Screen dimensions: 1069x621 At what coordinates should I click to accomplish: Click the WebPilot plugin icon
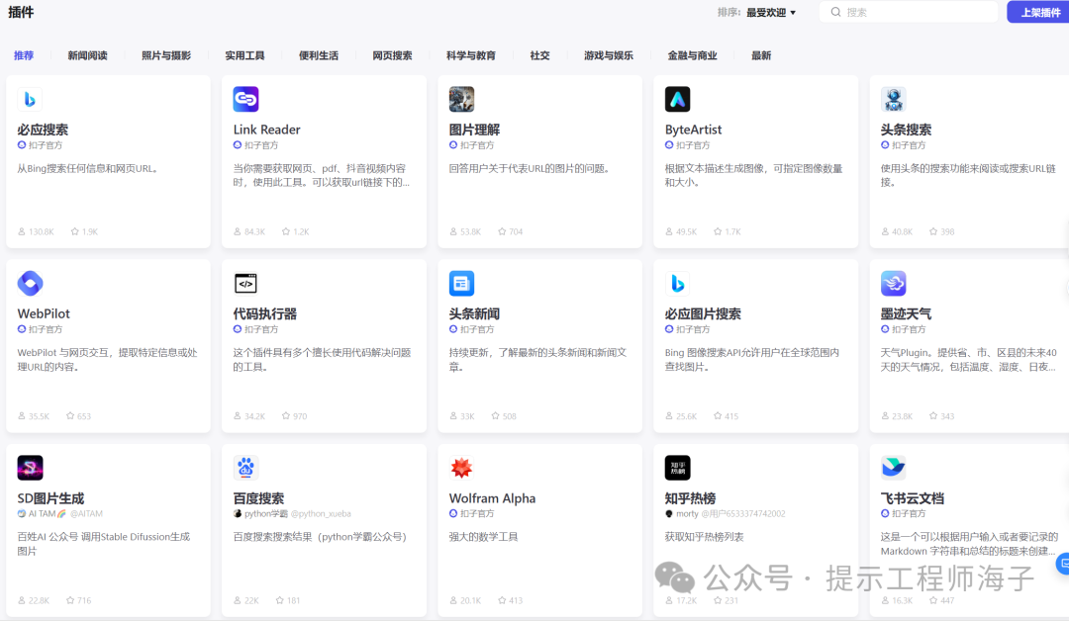click(30, 283)
